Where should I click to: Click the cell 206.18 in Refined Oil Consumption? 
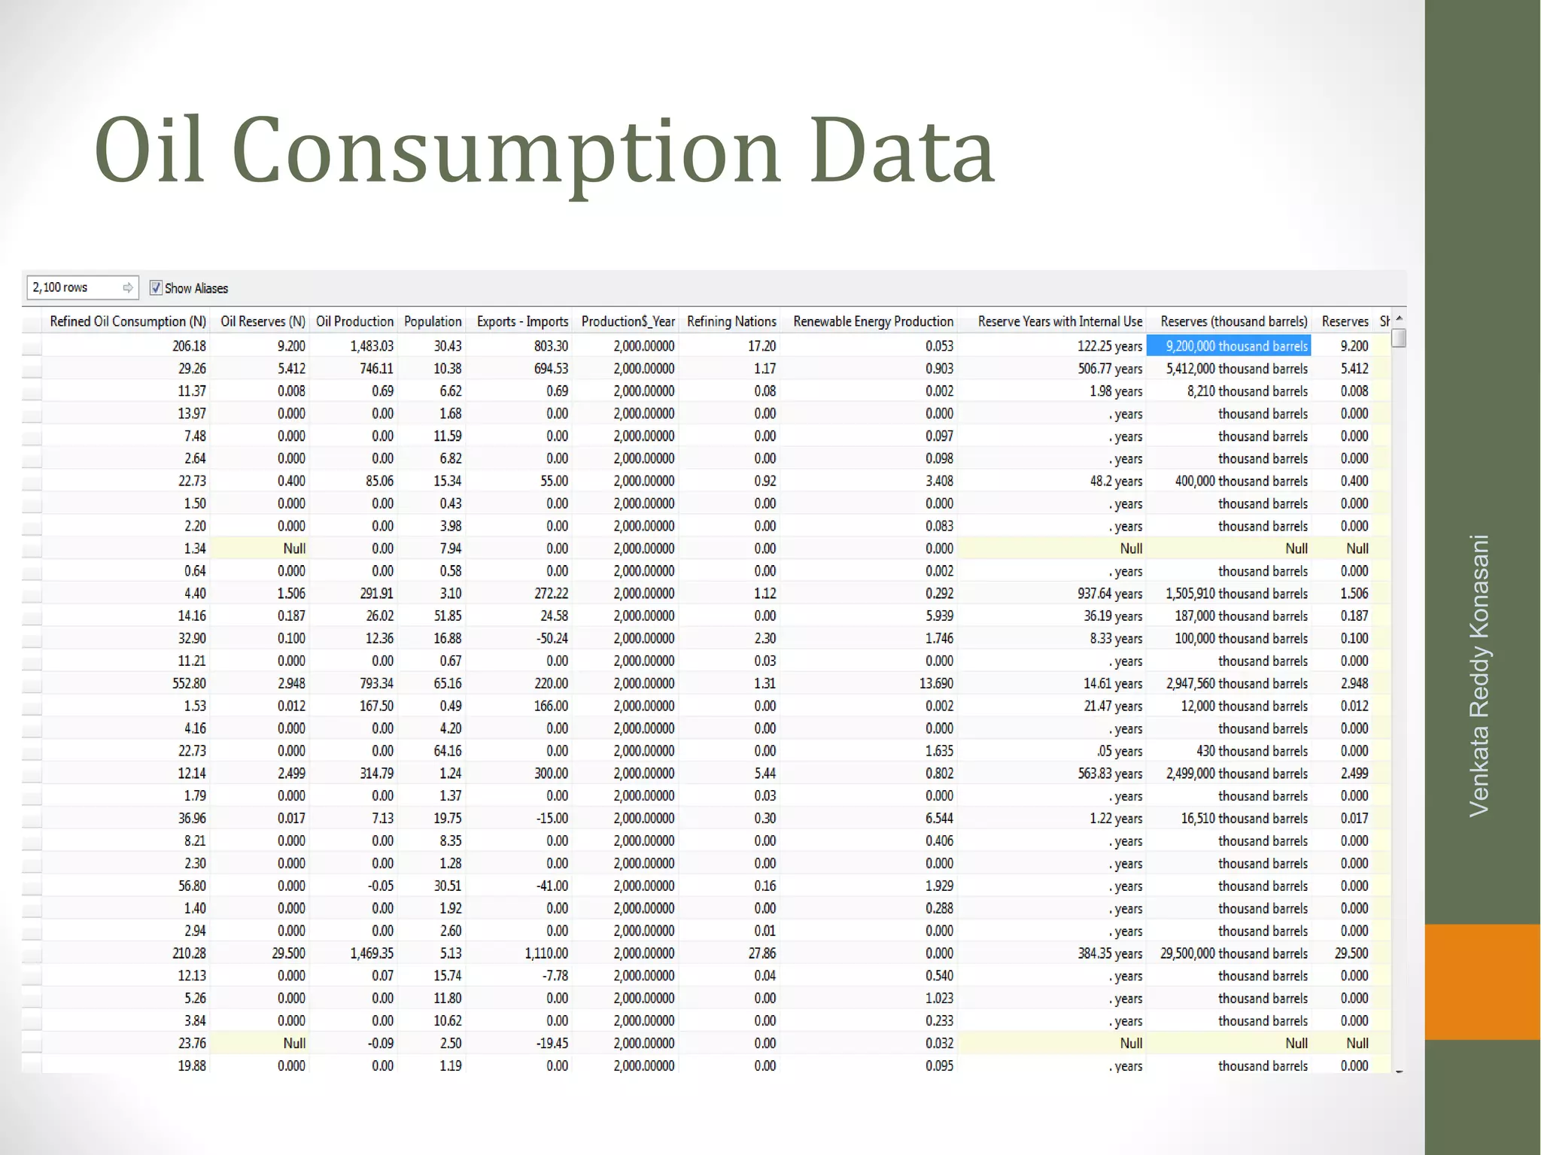126,346
